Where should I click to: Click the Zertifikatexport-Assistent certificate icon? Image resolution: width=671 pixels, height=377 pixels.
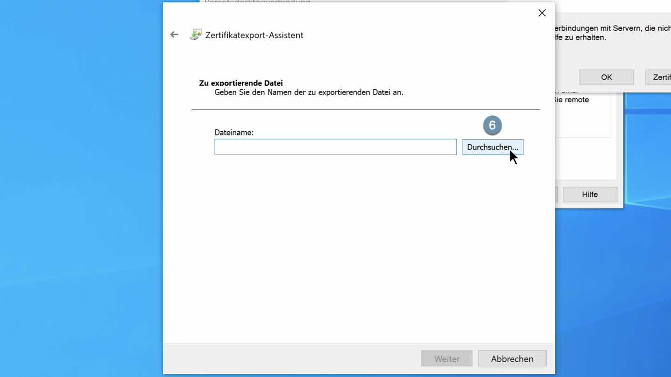click(196, 35)
